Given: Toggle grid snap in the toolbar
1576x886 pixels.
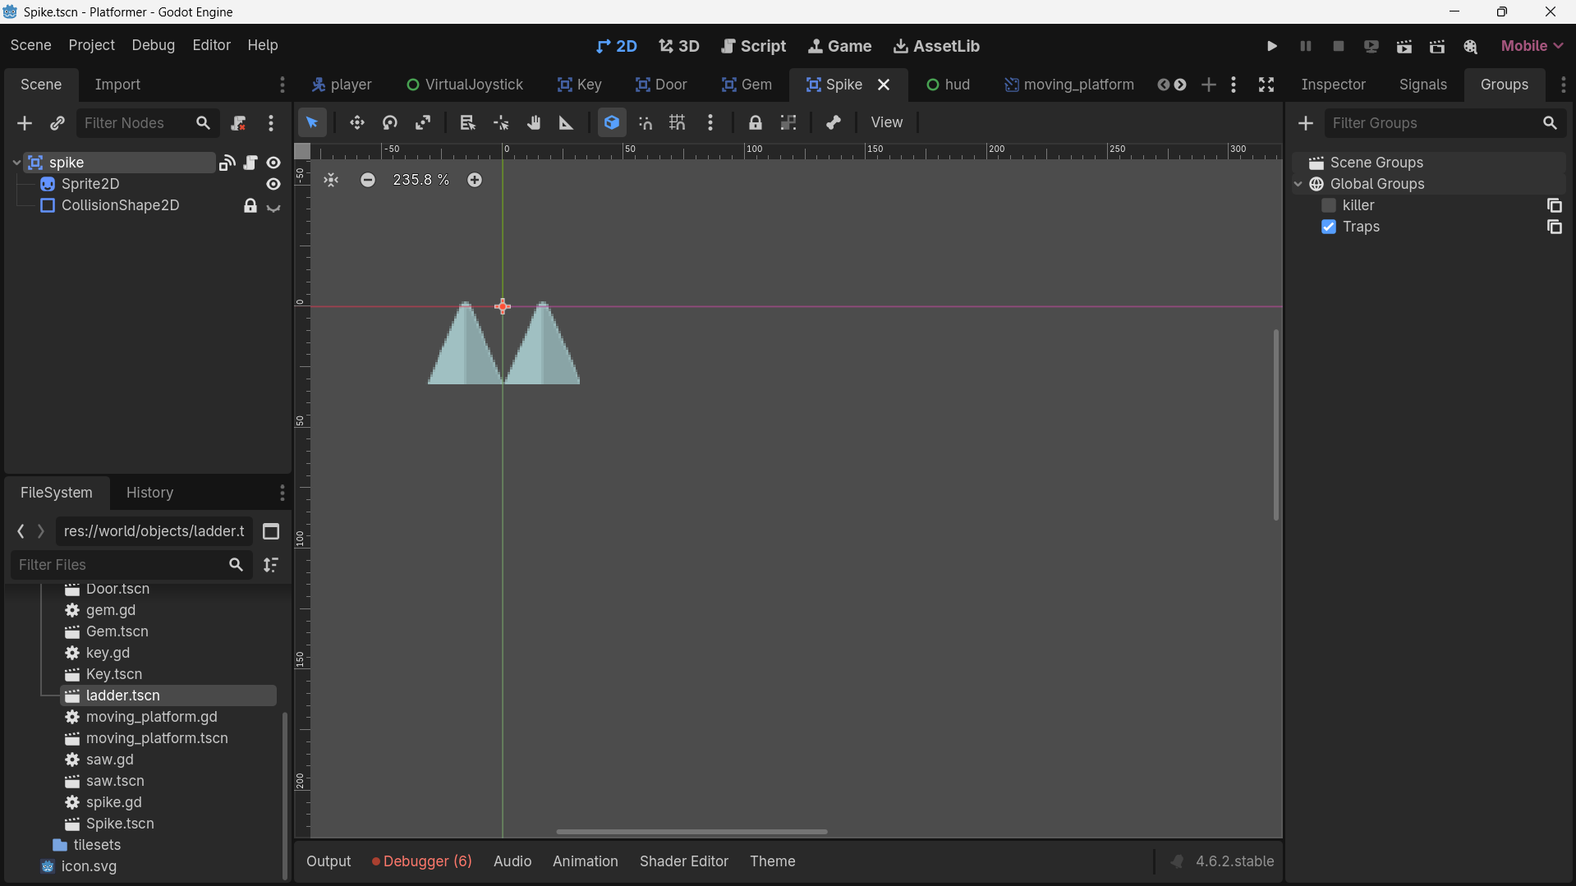Looking at the screenshot, I should coord(678,123).
